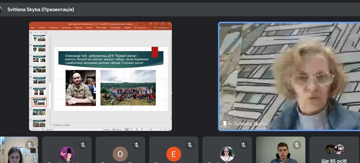Click the slide sorter view icon in status bar
Screen dimensions: 360x163
point(132,130)
